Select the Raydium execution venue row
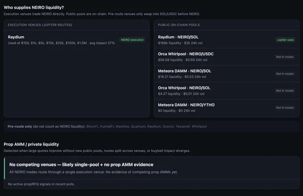 (77, 40)
